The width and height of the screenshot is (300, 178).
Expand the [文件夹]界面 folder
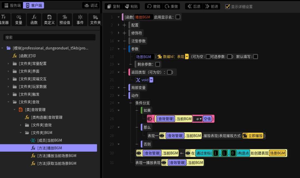[8, 71]
